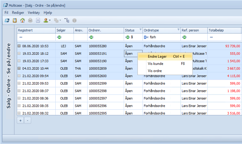Sort by the Ordrenr. column header
242x144 pixels.
[x=106, y=30]
